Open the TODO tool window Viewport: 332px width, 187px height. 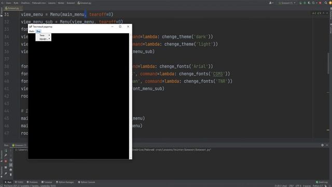[19, 182]
